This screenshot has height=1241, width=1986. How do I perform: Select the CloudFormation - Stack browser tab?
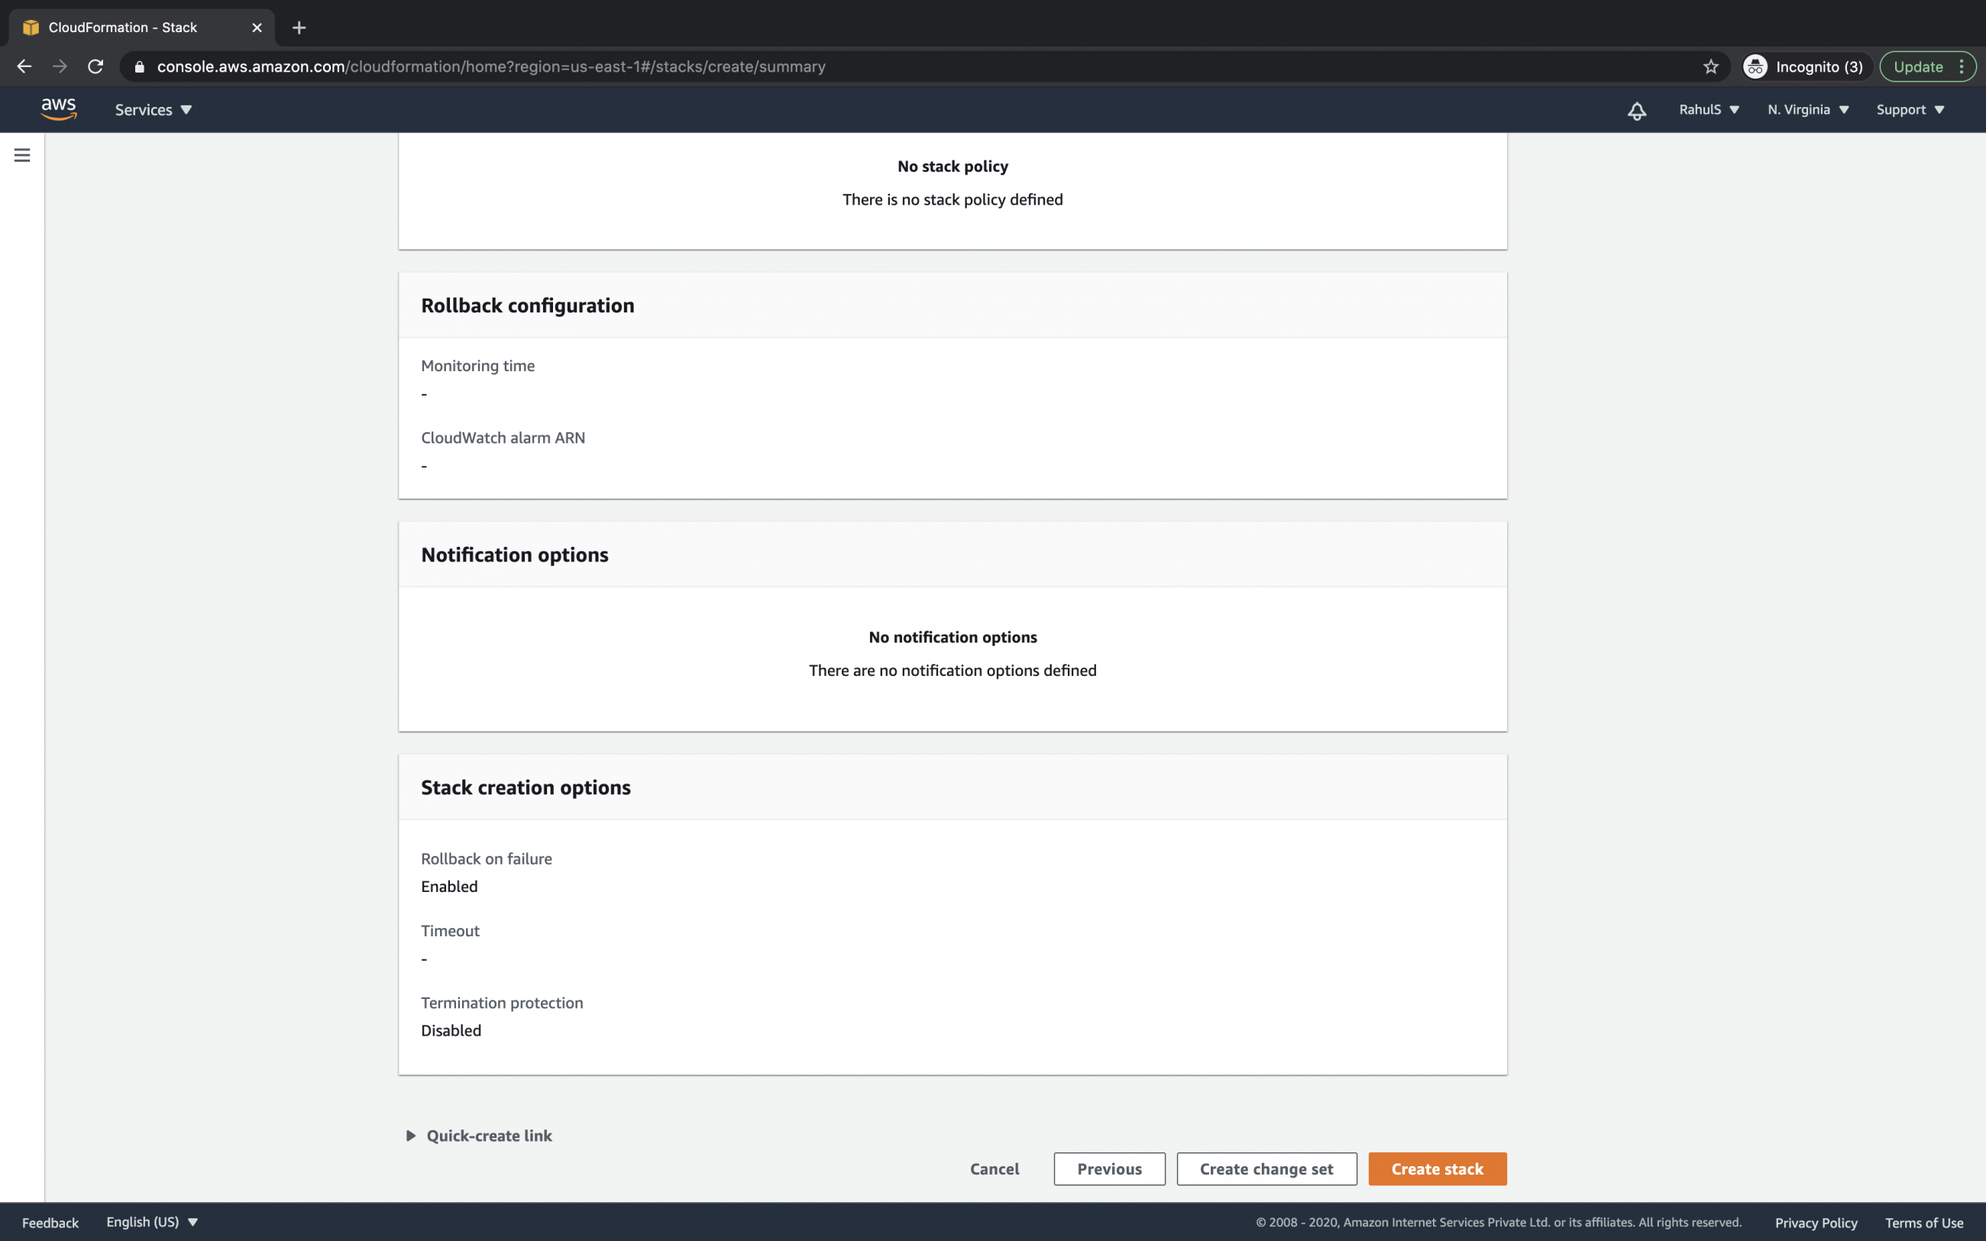tap(141, 28)
